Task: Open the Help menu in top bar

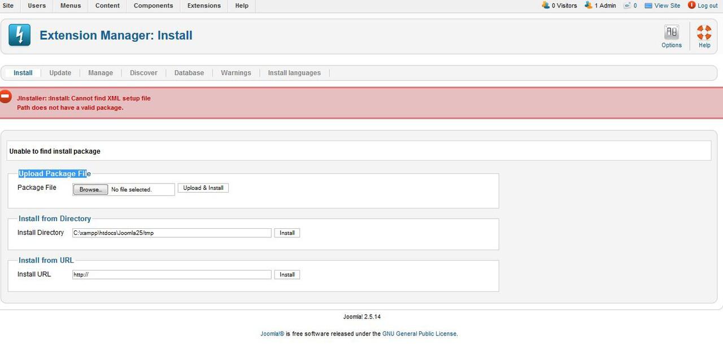Action: 242,6
